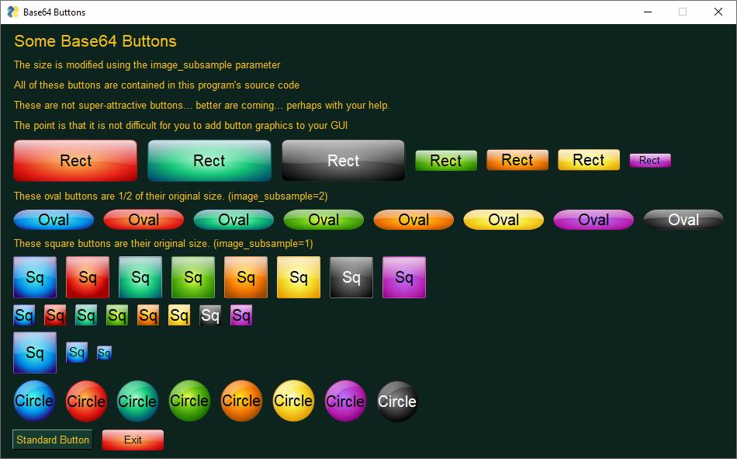Hit the small green Sq button
737x459 pixels.
tap(117, 315)
